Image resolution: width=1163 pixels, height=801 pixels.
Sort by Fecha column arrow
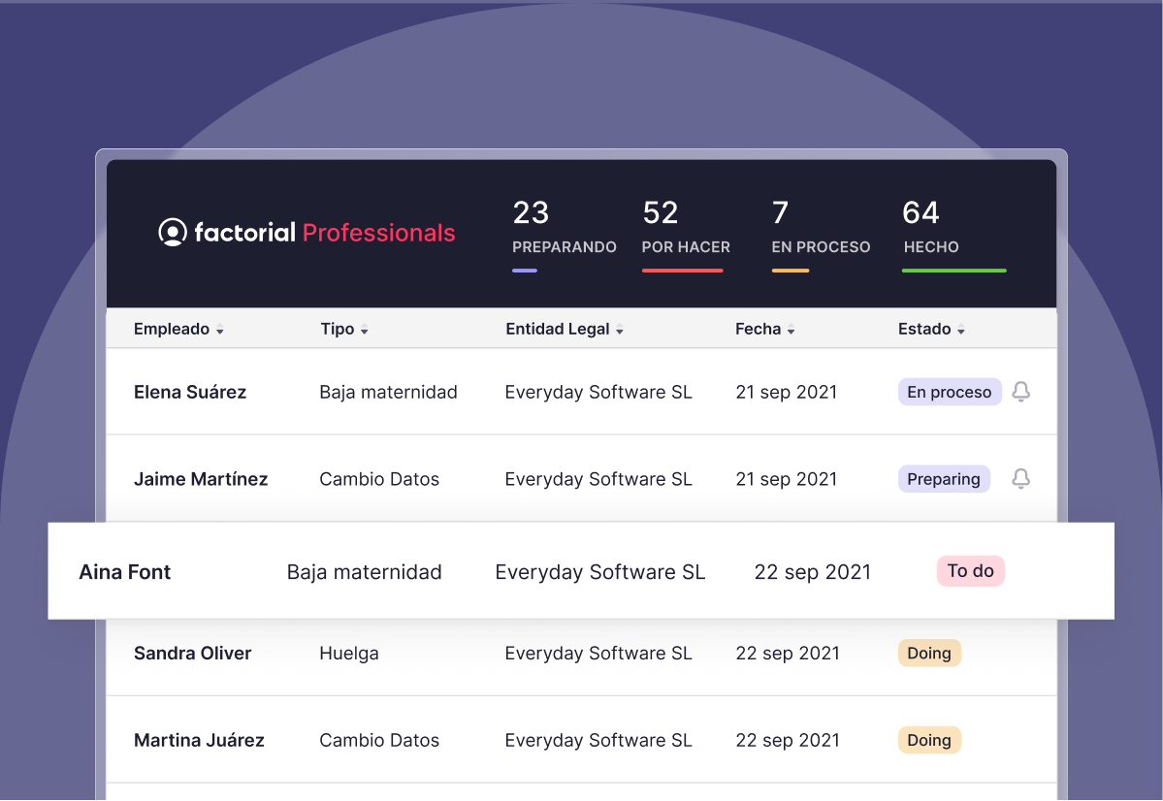(791, 331)
